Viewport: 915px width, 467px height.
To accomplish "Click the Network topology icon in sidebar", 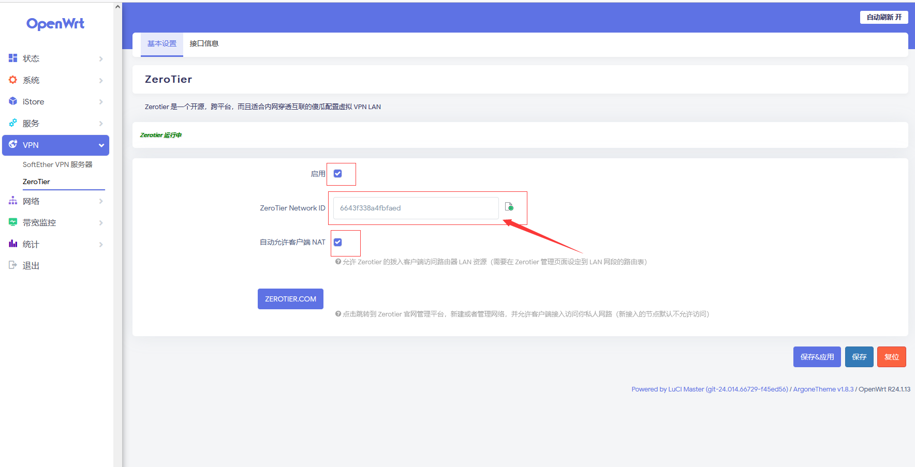I will point(13,201).
